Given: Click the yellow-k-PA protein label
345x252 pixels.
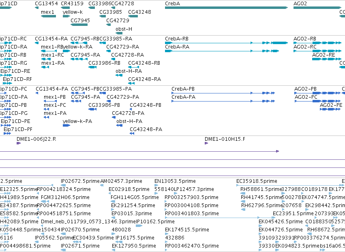Looking at the screenshot, I should tap(77, 121).
